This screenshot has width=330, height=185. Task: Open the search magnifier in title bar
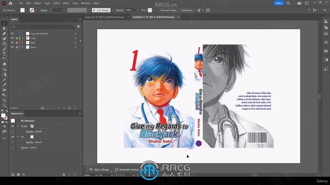pos(288,3)
